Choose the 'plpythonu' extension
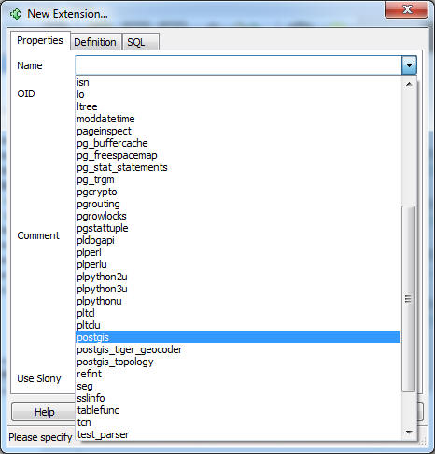 tap(238, 301)
